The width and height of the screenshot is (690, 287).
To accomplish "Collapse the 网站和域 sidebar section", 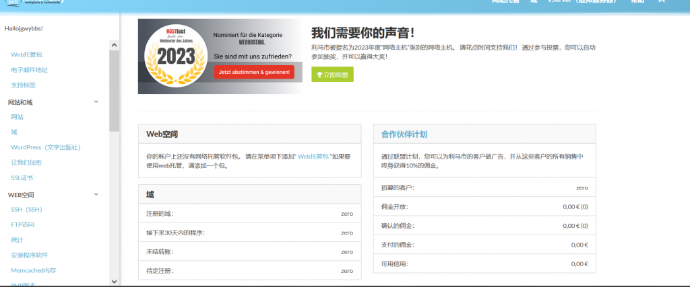I will click(x=96, y=102).
